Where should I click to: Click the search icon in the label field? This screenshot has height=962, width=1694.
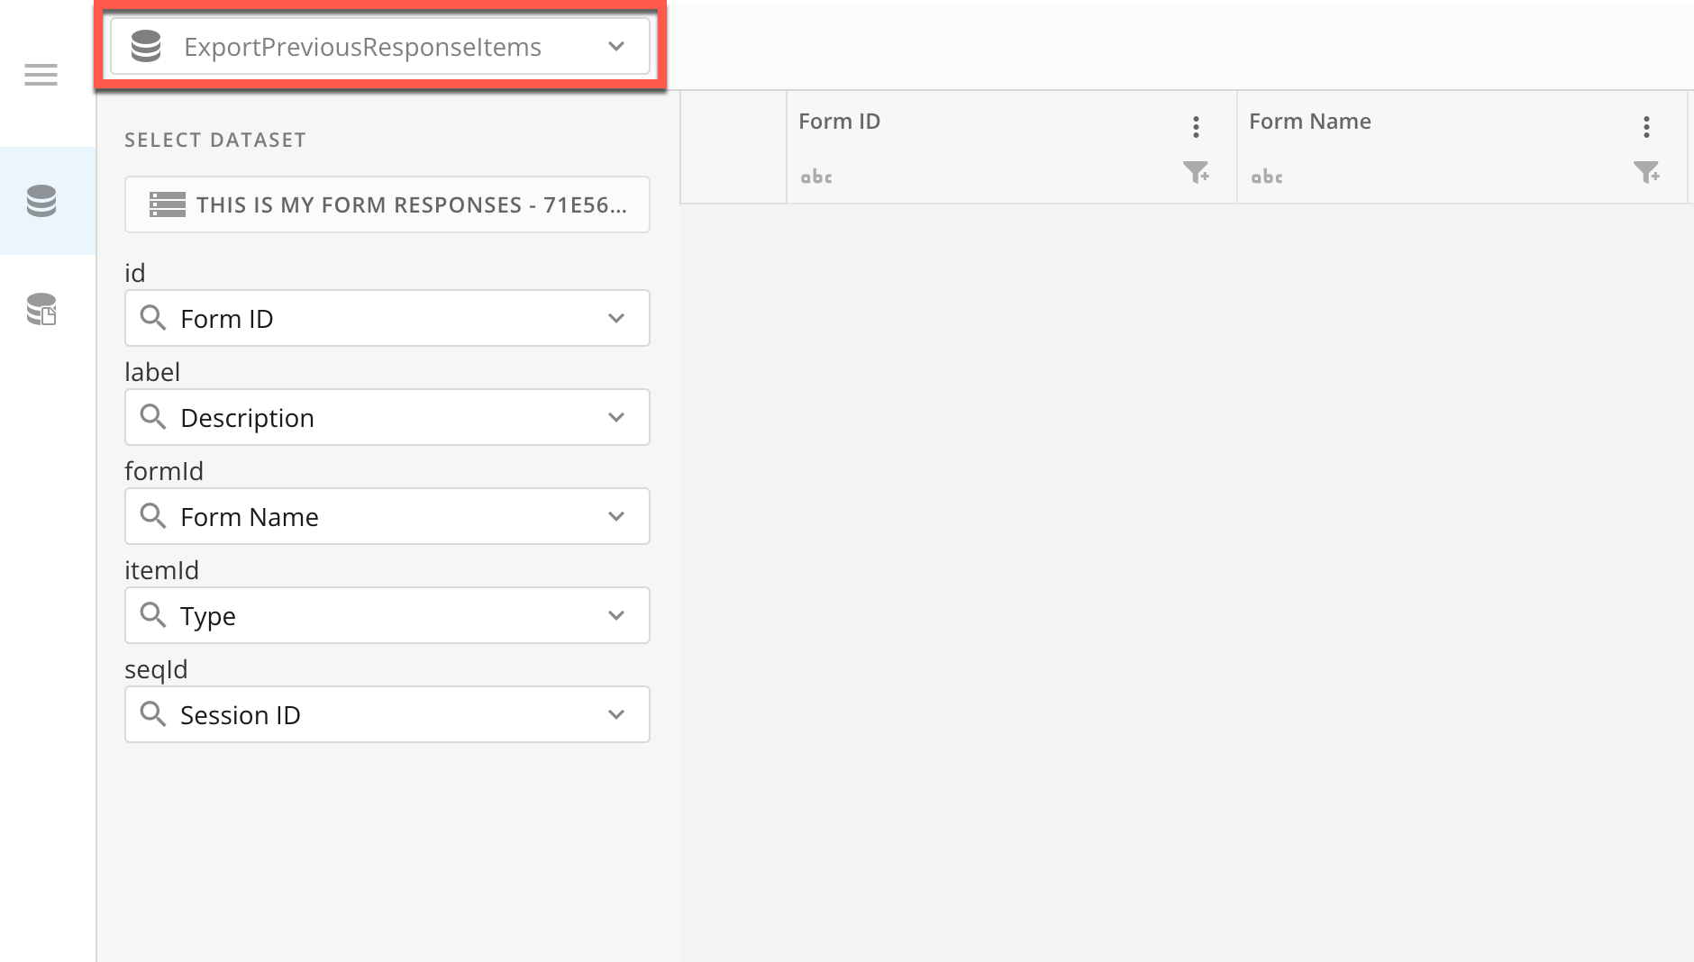152,417
